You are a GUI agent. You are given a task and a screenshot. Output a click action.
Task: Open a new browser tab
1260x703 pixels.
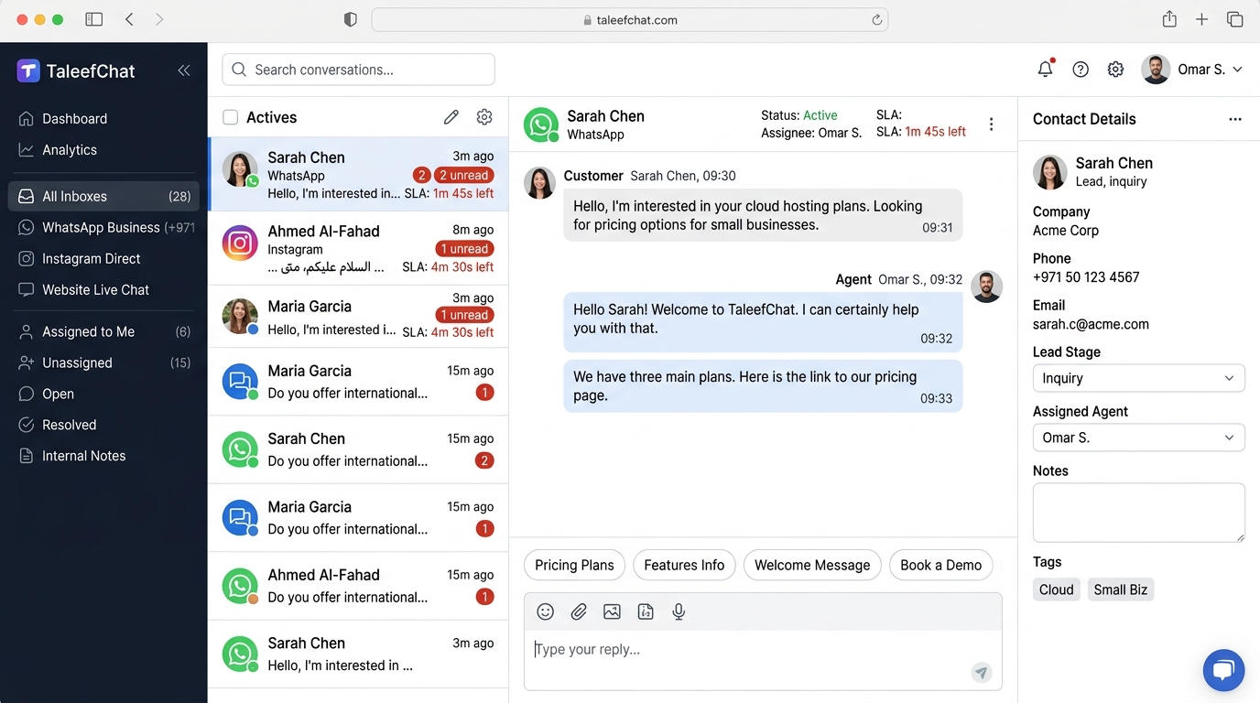1202,19
